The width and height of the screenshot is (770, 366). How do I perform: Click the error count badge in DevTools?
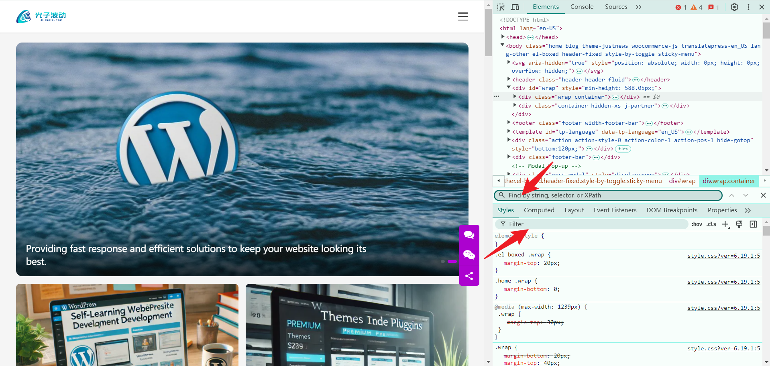[679, 7]
